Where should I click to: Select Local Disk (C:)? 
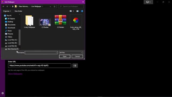12,40
